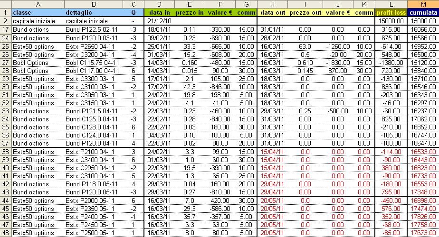Select the Estx P2650 04-11 cell
The width and height of the screenshot is (439, 237).
click(x=93, y=46)
